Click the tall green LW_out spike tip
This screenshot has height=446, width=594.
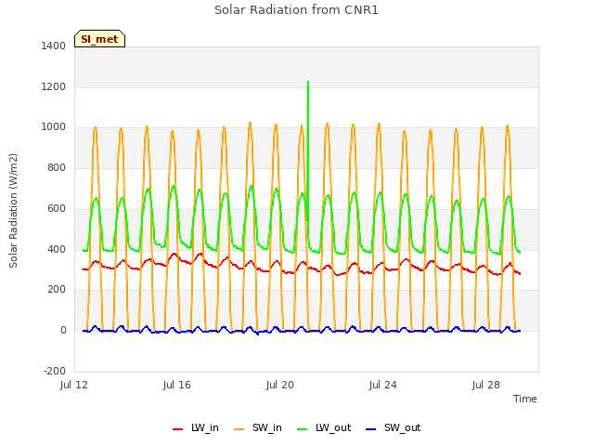point(308,82)
